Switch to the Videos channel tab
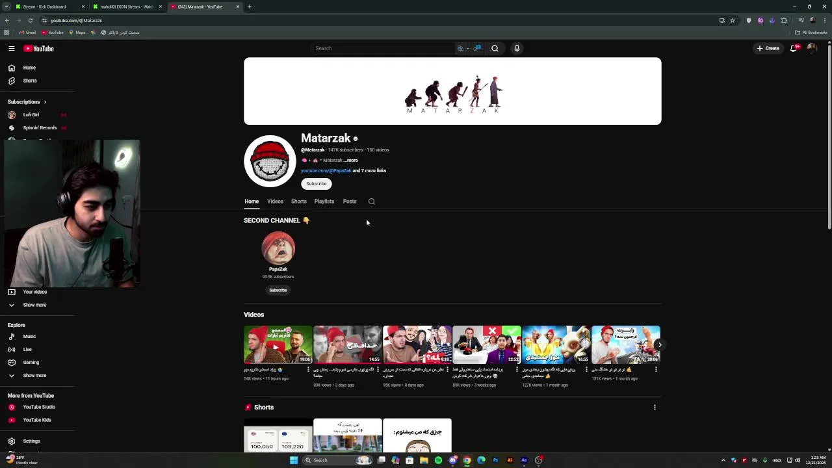Screen dimensions: 832x468 coord(275,201)
